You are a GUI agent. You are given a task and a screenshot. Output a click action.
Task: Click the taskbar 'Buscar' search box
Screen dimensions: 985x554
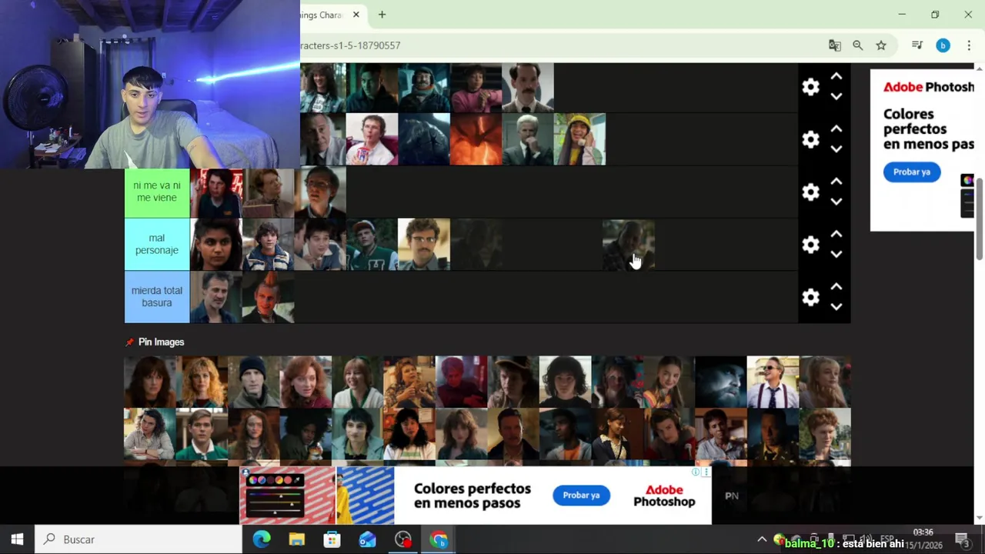[139, 539]
